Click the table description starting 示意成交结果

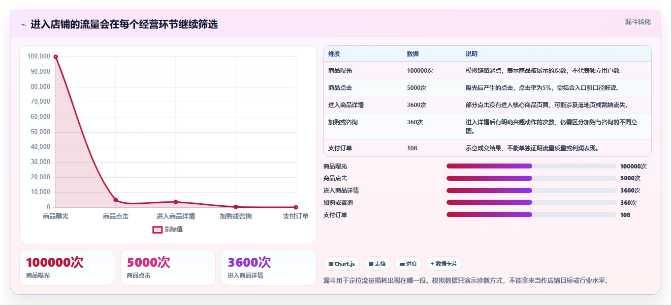pyautogui.click(x=532, y=148)
